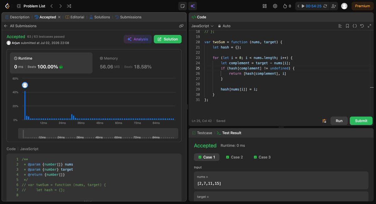
Task: Open the notes icon in top bar
Action: point(182,6)
